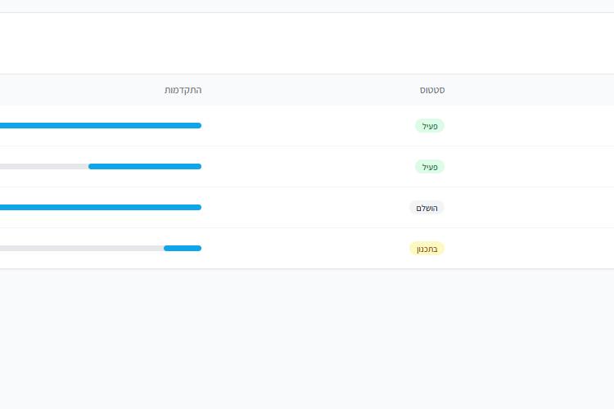Click the blue filled part of second row's progress bar
The image size is (614, 409).
[x=145, y=167]
